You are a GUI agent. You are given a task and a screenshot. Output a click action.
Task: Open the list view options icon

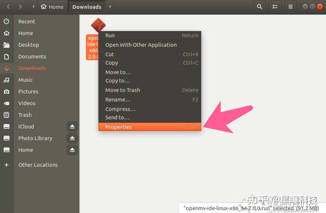[x=275, y=7]
